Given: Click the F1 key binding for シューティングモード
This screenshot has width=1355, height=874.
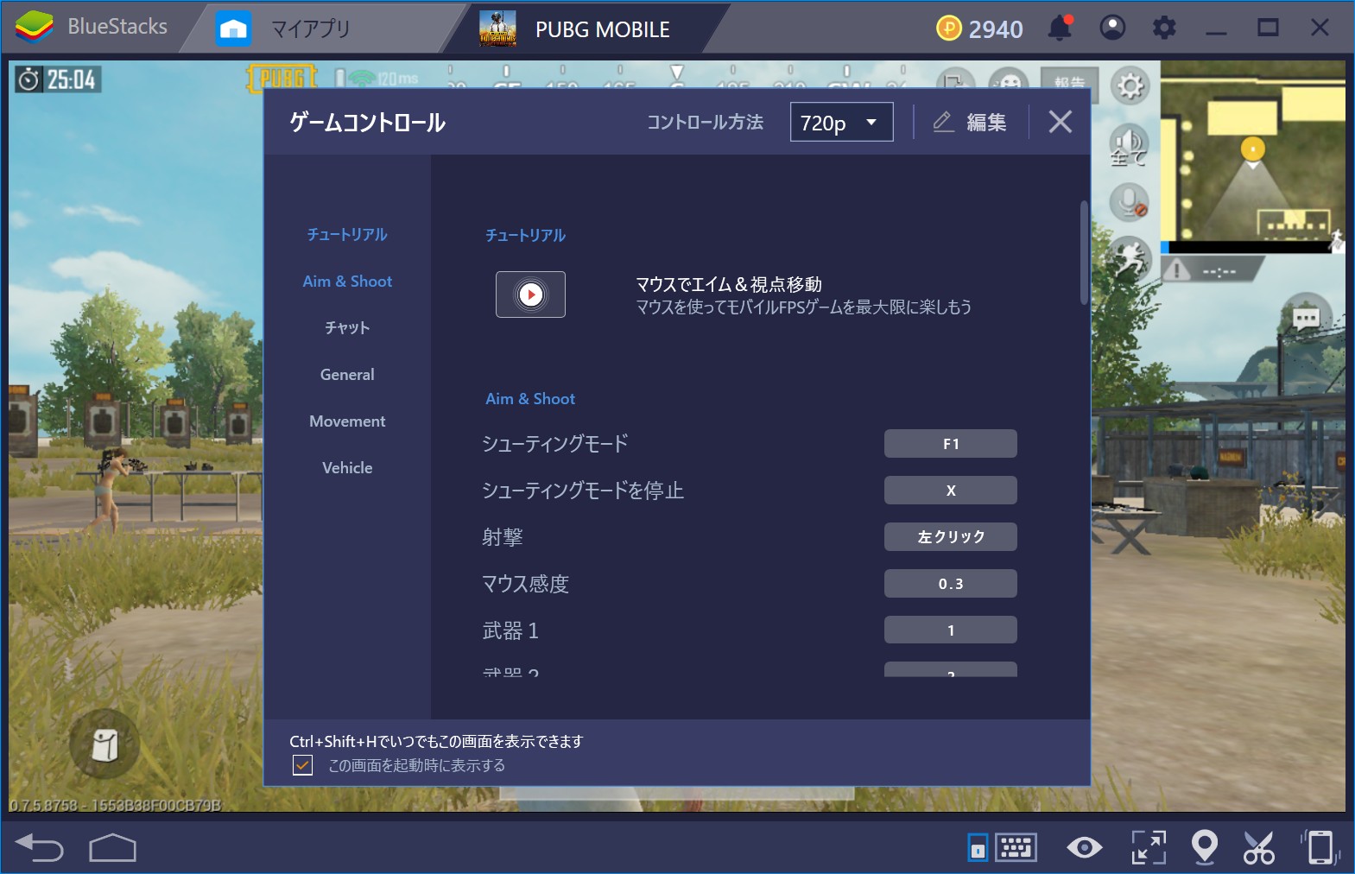Looking at the screenshot, I should pos(950,444).
